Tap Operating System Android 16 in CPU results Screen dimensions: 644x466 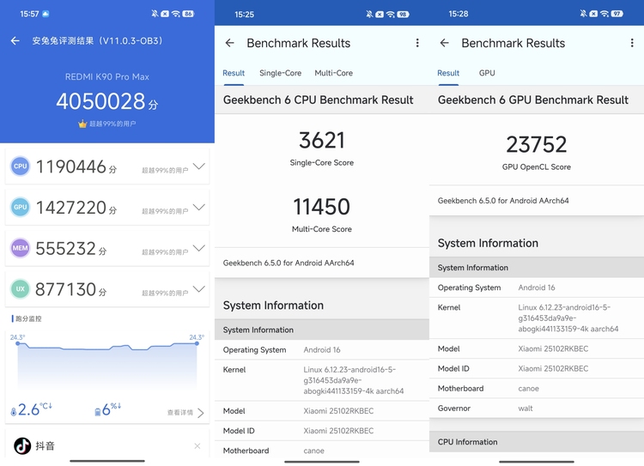pyautogui.click(x=322, y=350)
